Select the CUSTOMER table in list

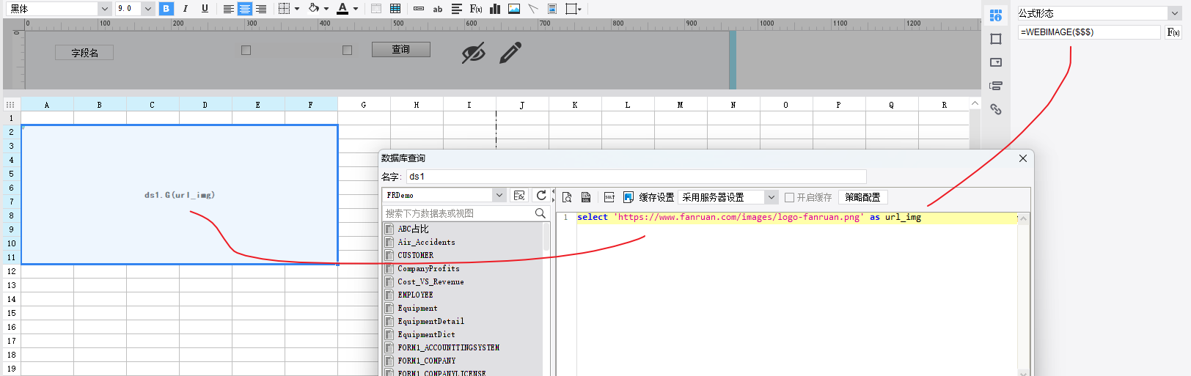[416, 256]
